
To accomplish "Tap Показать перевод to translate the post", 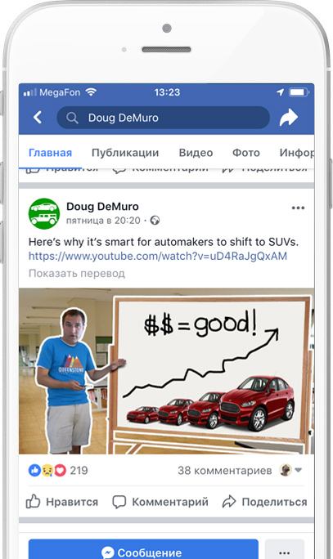I will 77,274.
